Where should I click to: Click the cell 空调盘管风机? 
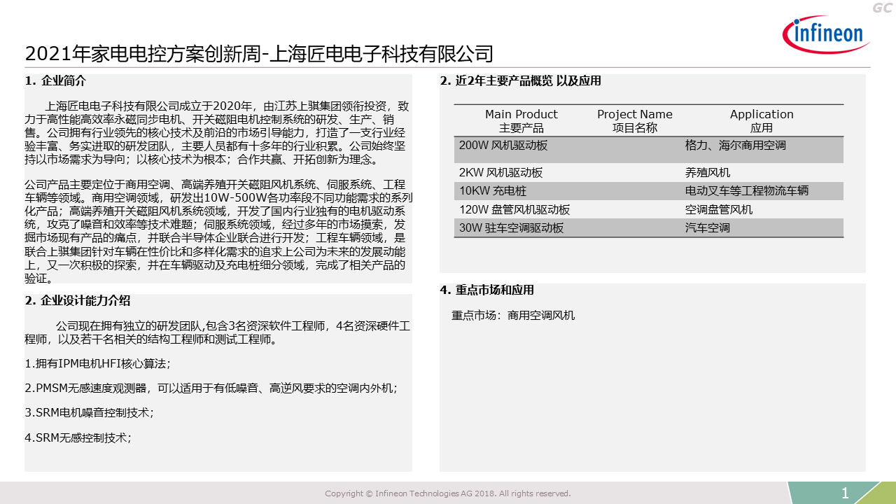719,209
